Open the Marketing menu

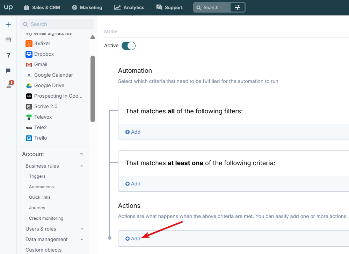pos(87,7)
